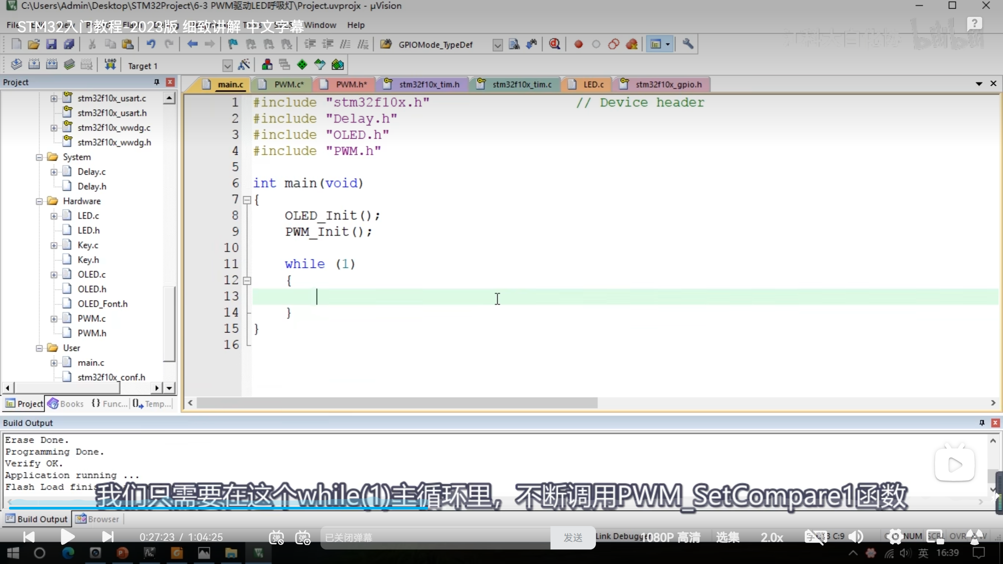Click the Configuration wrench icon

pyautogui.click(x=688, y=44)
